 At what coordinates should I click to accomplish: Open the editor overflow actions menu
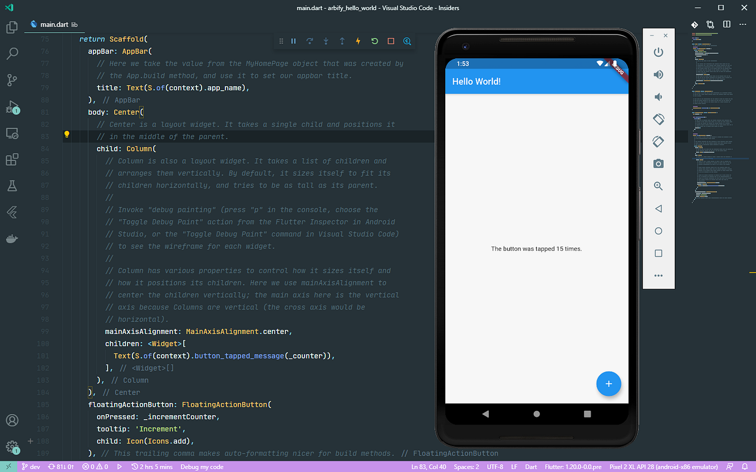pos(743,24)
